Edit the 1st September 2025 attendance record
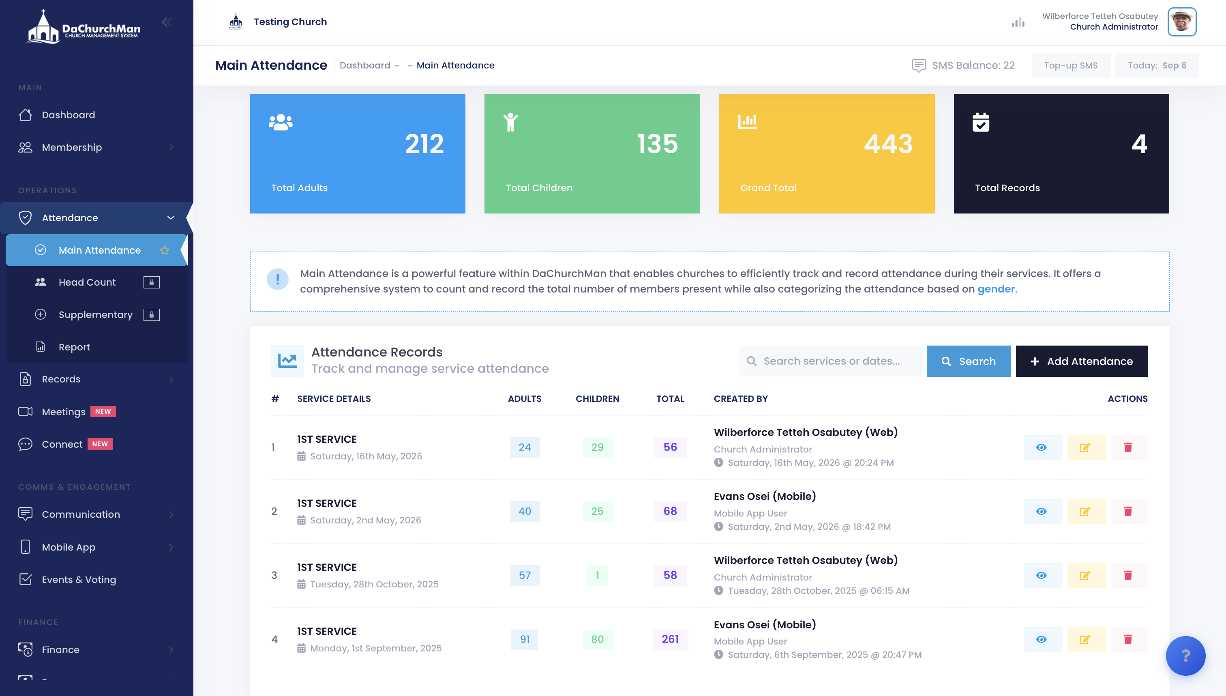1226x696 pixels. tap(1086, 640)
